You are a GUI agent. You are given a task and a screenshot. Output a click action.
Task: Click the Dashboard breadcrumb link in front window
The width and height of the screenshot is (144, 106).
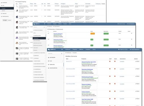point(69,53)
